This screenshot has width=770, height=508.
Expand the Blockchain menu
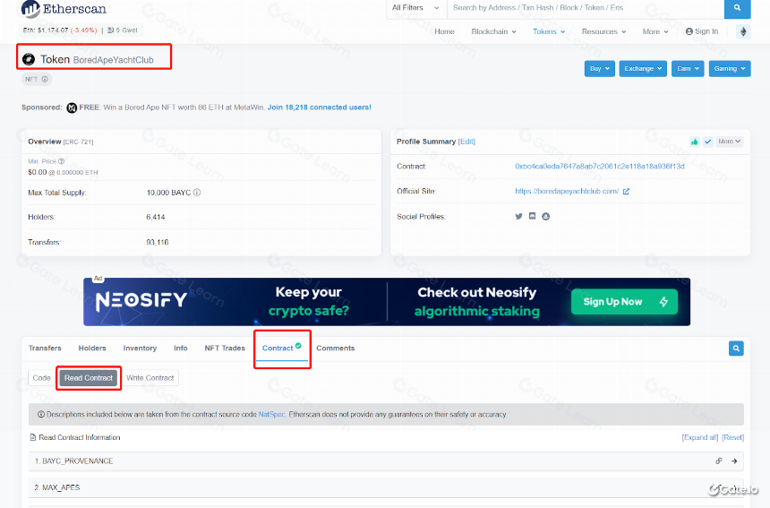tap(493, 31)
